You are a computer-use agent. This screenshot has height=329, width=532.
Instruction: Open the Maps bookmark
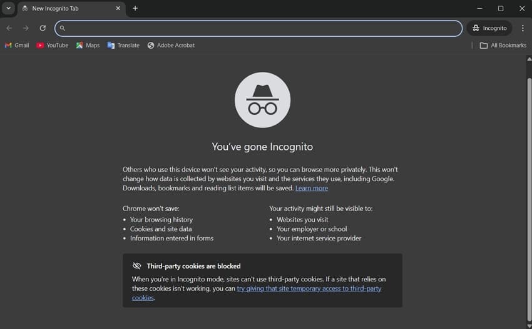coord(88,46)
